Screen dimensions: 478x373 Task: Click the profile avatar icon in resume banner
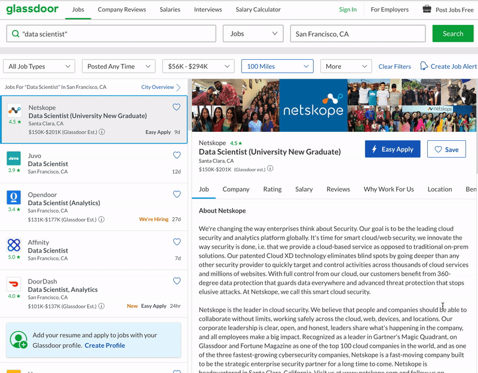coord(19,340)
